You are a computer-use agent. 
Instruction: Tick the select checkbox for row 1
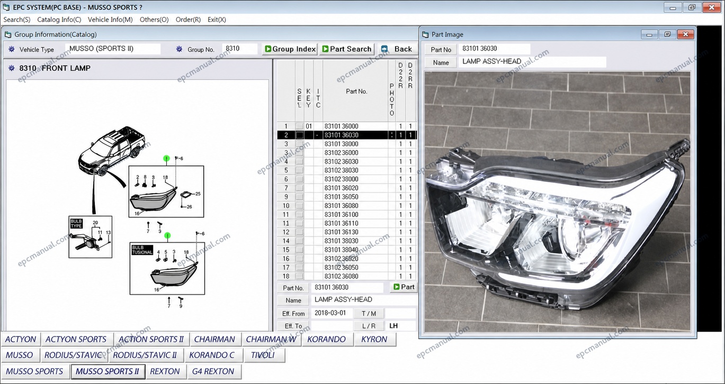click(300, 126)
